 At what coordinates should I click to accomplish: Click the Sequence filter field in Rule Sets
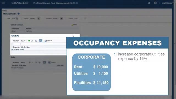click(16, 44)
